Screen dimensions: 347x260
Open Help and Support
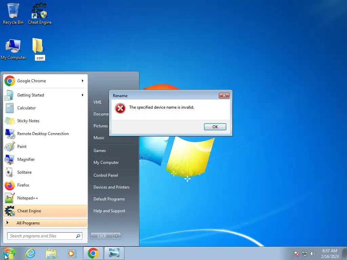click(x=109, y=211)
